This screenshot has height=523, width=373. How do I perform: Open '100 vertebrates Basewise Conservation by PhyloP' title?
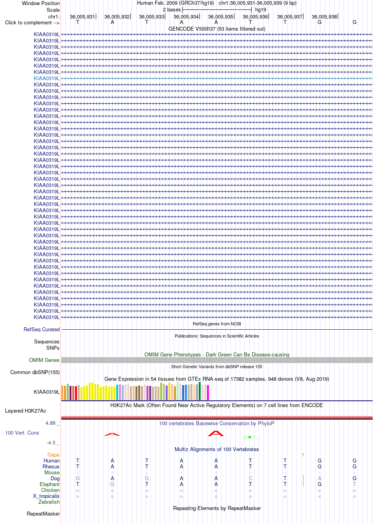pos(217,423)
